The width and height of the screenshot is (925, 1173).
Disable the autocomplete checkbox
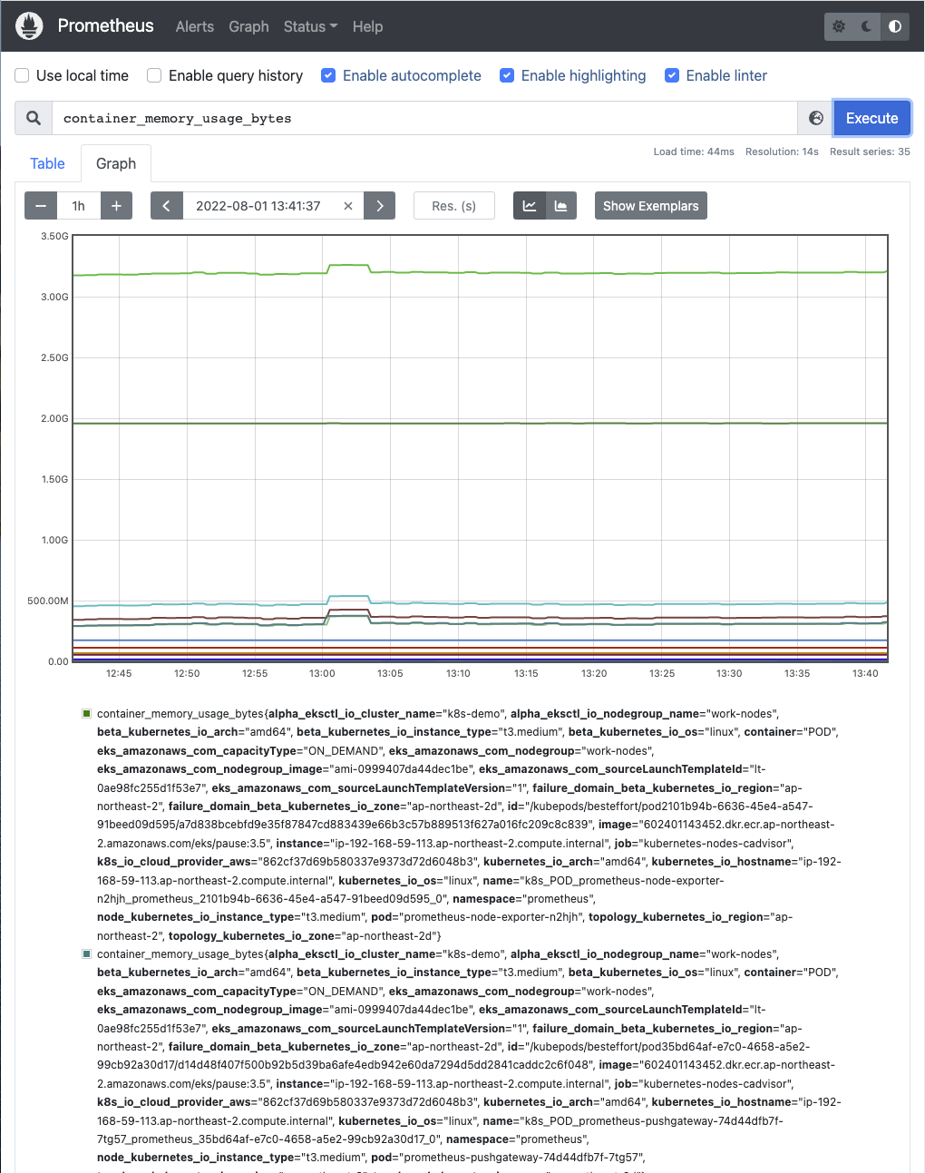click(328, 75)
